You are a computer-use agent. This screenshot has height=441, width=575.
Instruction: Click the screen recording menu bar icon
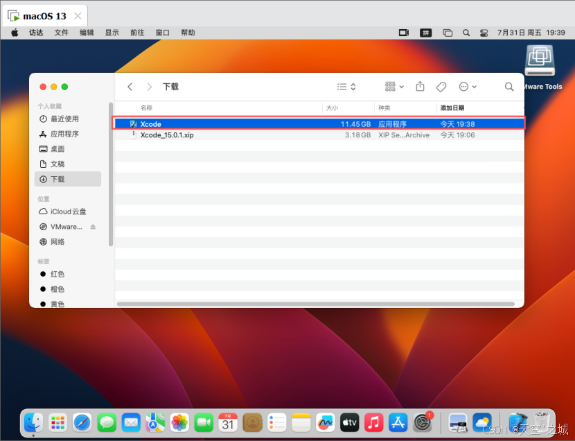pos(404,33)
